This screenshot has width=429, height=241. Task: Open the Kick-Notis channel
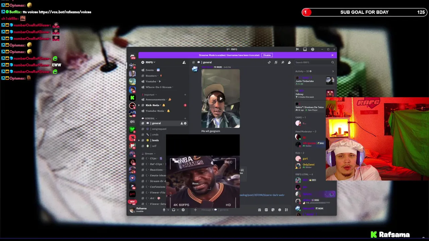(164, 105)
